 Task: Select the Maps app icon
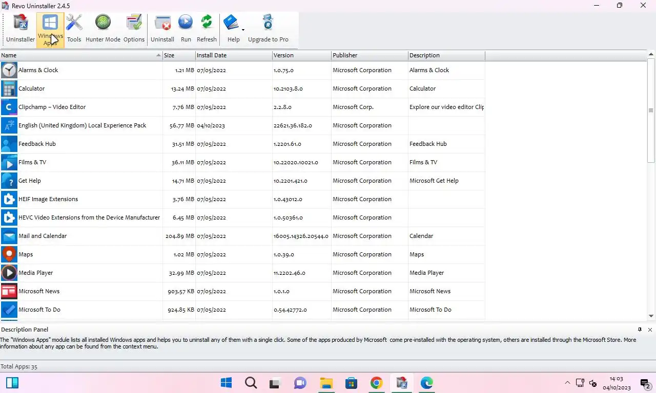[9, 254]
